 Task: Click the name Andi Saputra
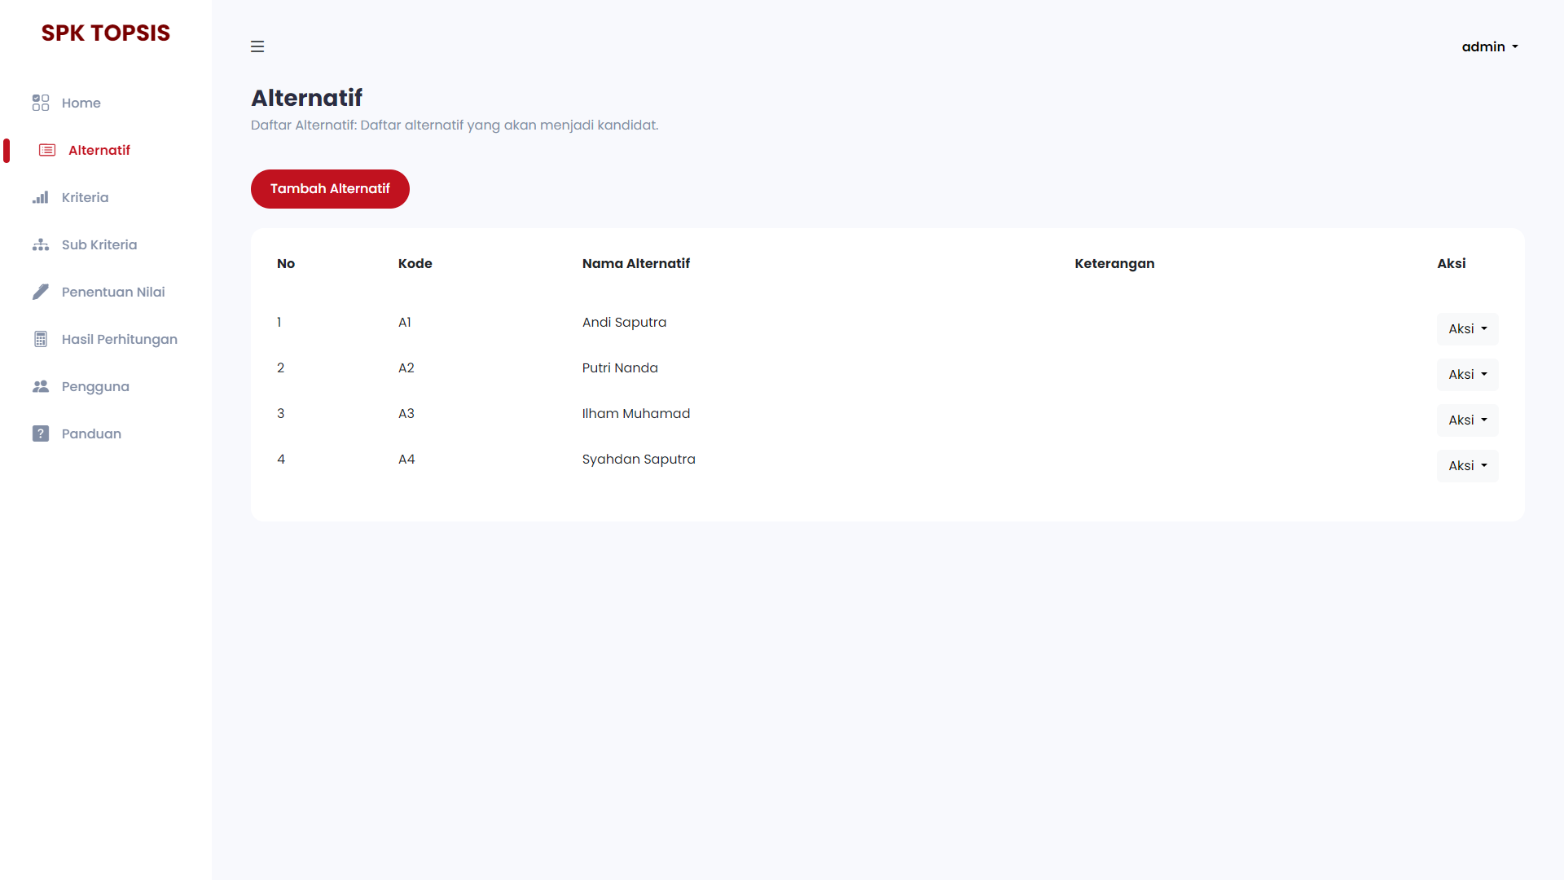[624, 322]
